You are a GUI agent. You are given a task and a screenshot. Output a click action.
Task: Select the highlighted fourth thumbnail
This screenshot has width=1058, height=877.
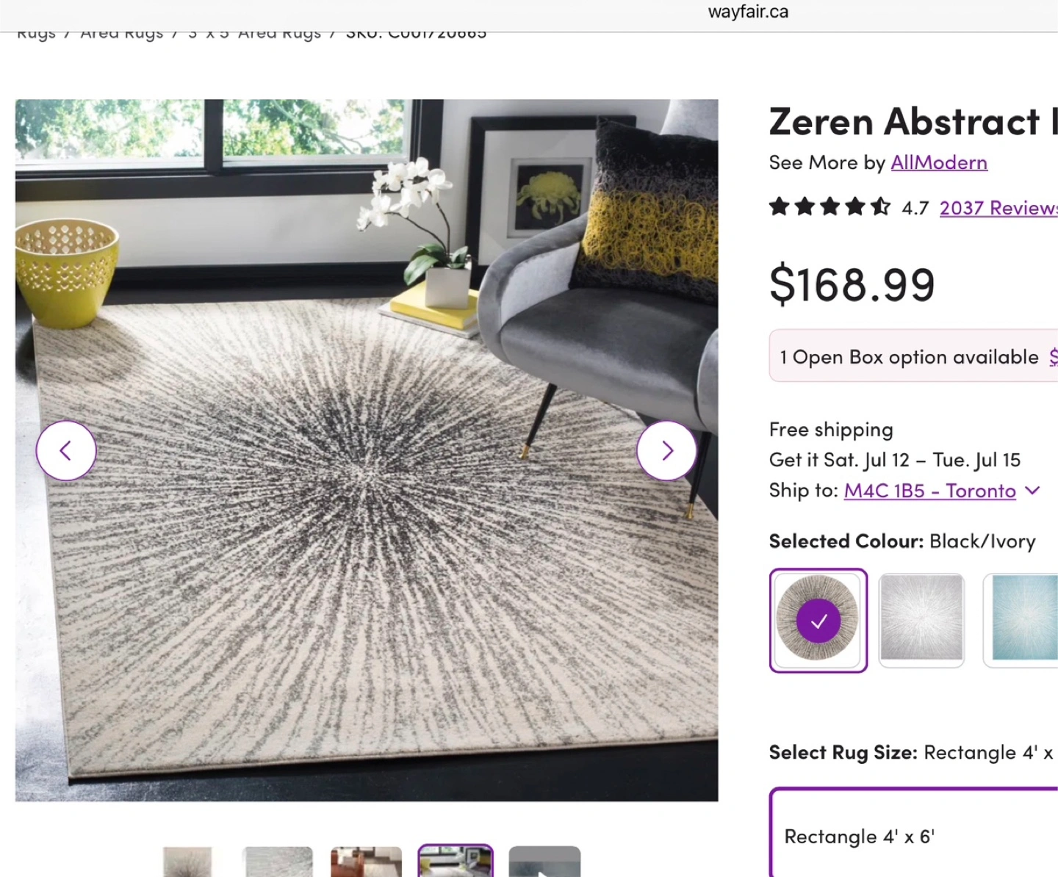point(456,861)
